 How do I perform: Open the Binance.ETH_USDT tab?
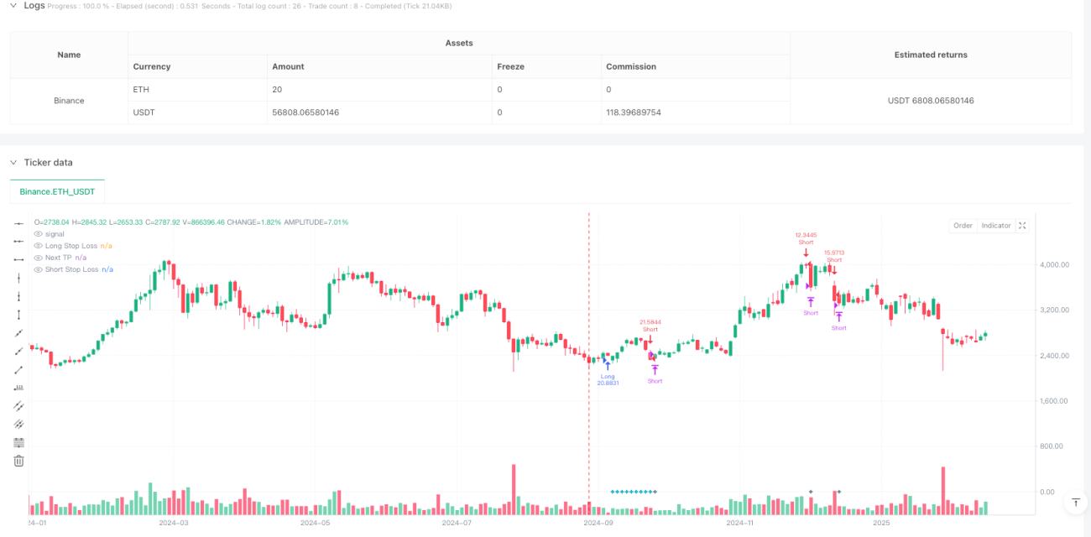(57, 191)
